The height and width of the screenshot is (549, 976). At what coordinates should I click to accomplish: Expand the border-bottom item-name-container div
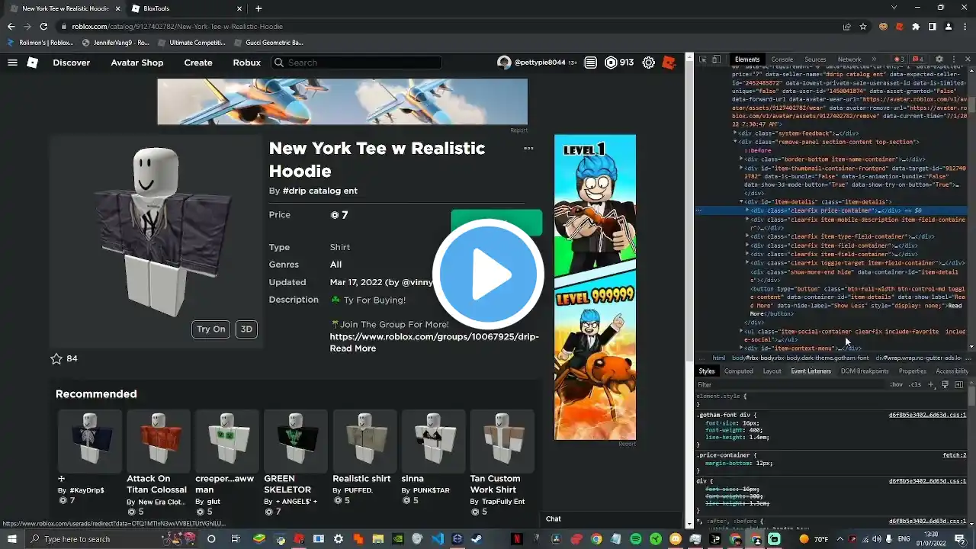[741, 159]
